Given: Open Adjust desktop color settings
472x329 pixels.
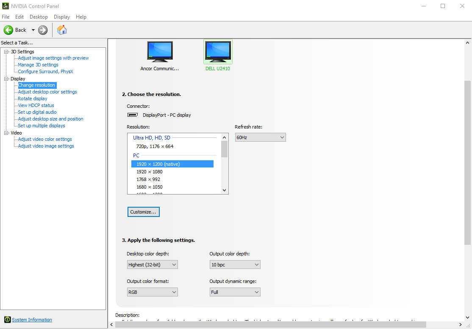Looking at the screenshot, I should [47, 92].
